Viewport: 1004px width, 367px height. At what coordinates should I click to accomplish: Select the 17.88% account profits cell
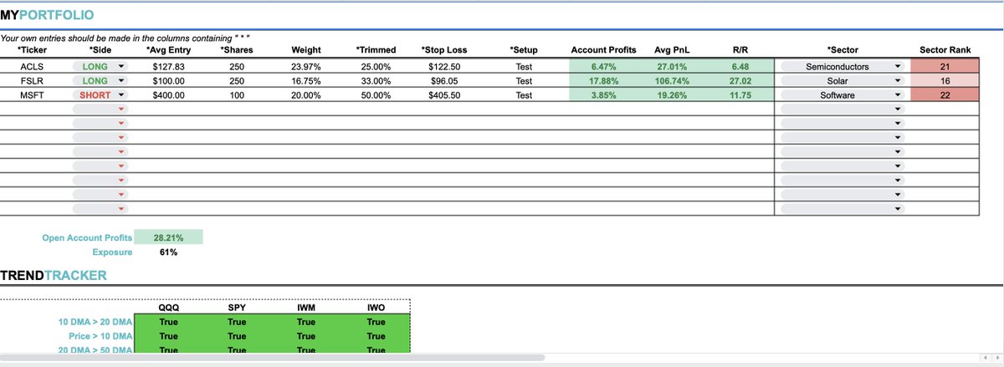pos(602,81)
